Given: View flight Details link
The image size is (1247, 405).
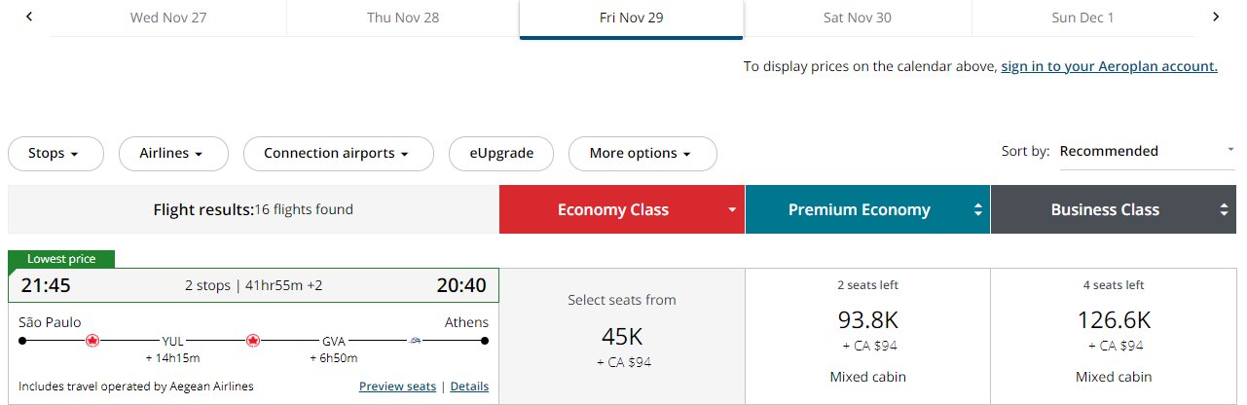Looking at the screenshot, I should 469,387.
